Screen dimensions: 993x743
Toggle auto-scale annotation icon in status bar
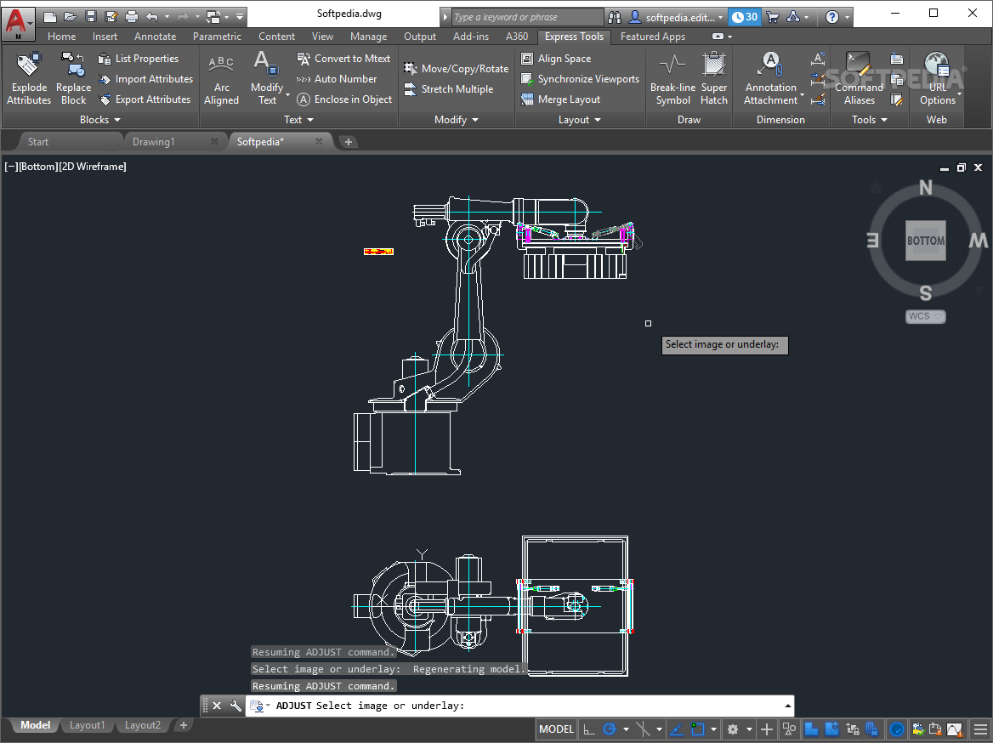pos(831,729)
